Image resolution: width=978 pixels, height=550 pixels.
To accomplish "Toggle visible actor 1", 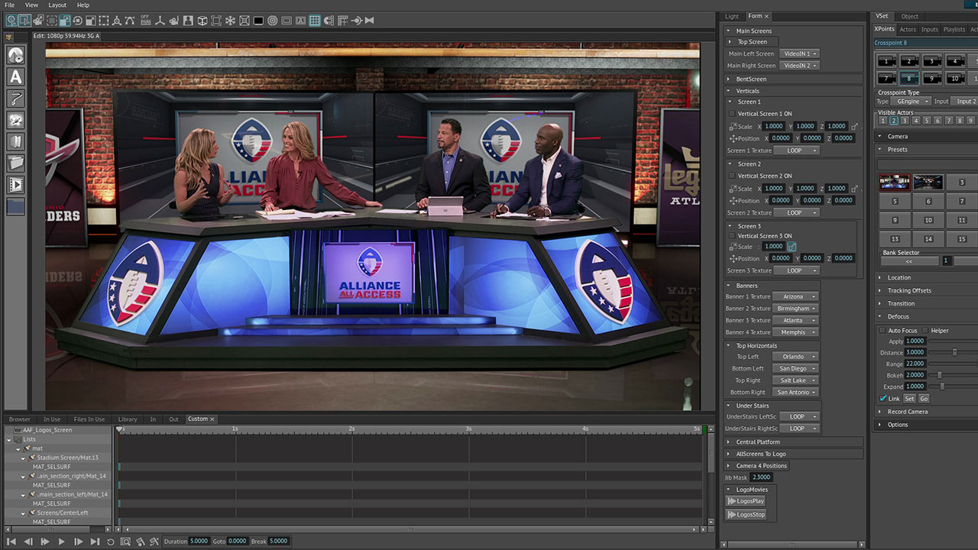I will click(x=882, y=121).
